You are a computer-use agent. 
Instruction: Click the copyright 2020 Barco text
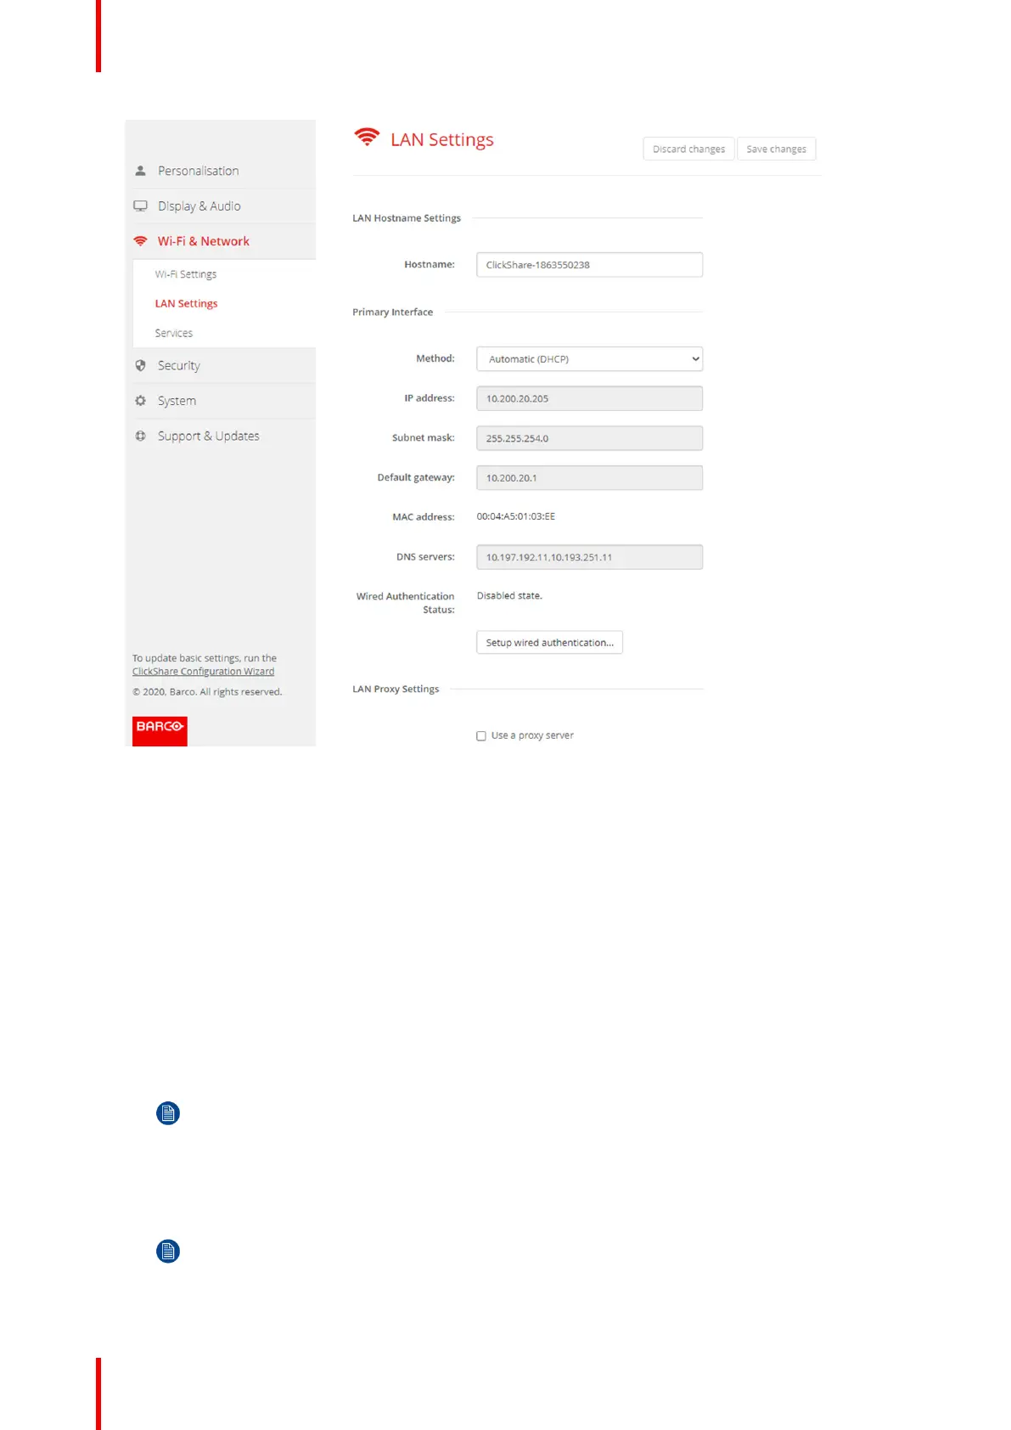point(207,692)
